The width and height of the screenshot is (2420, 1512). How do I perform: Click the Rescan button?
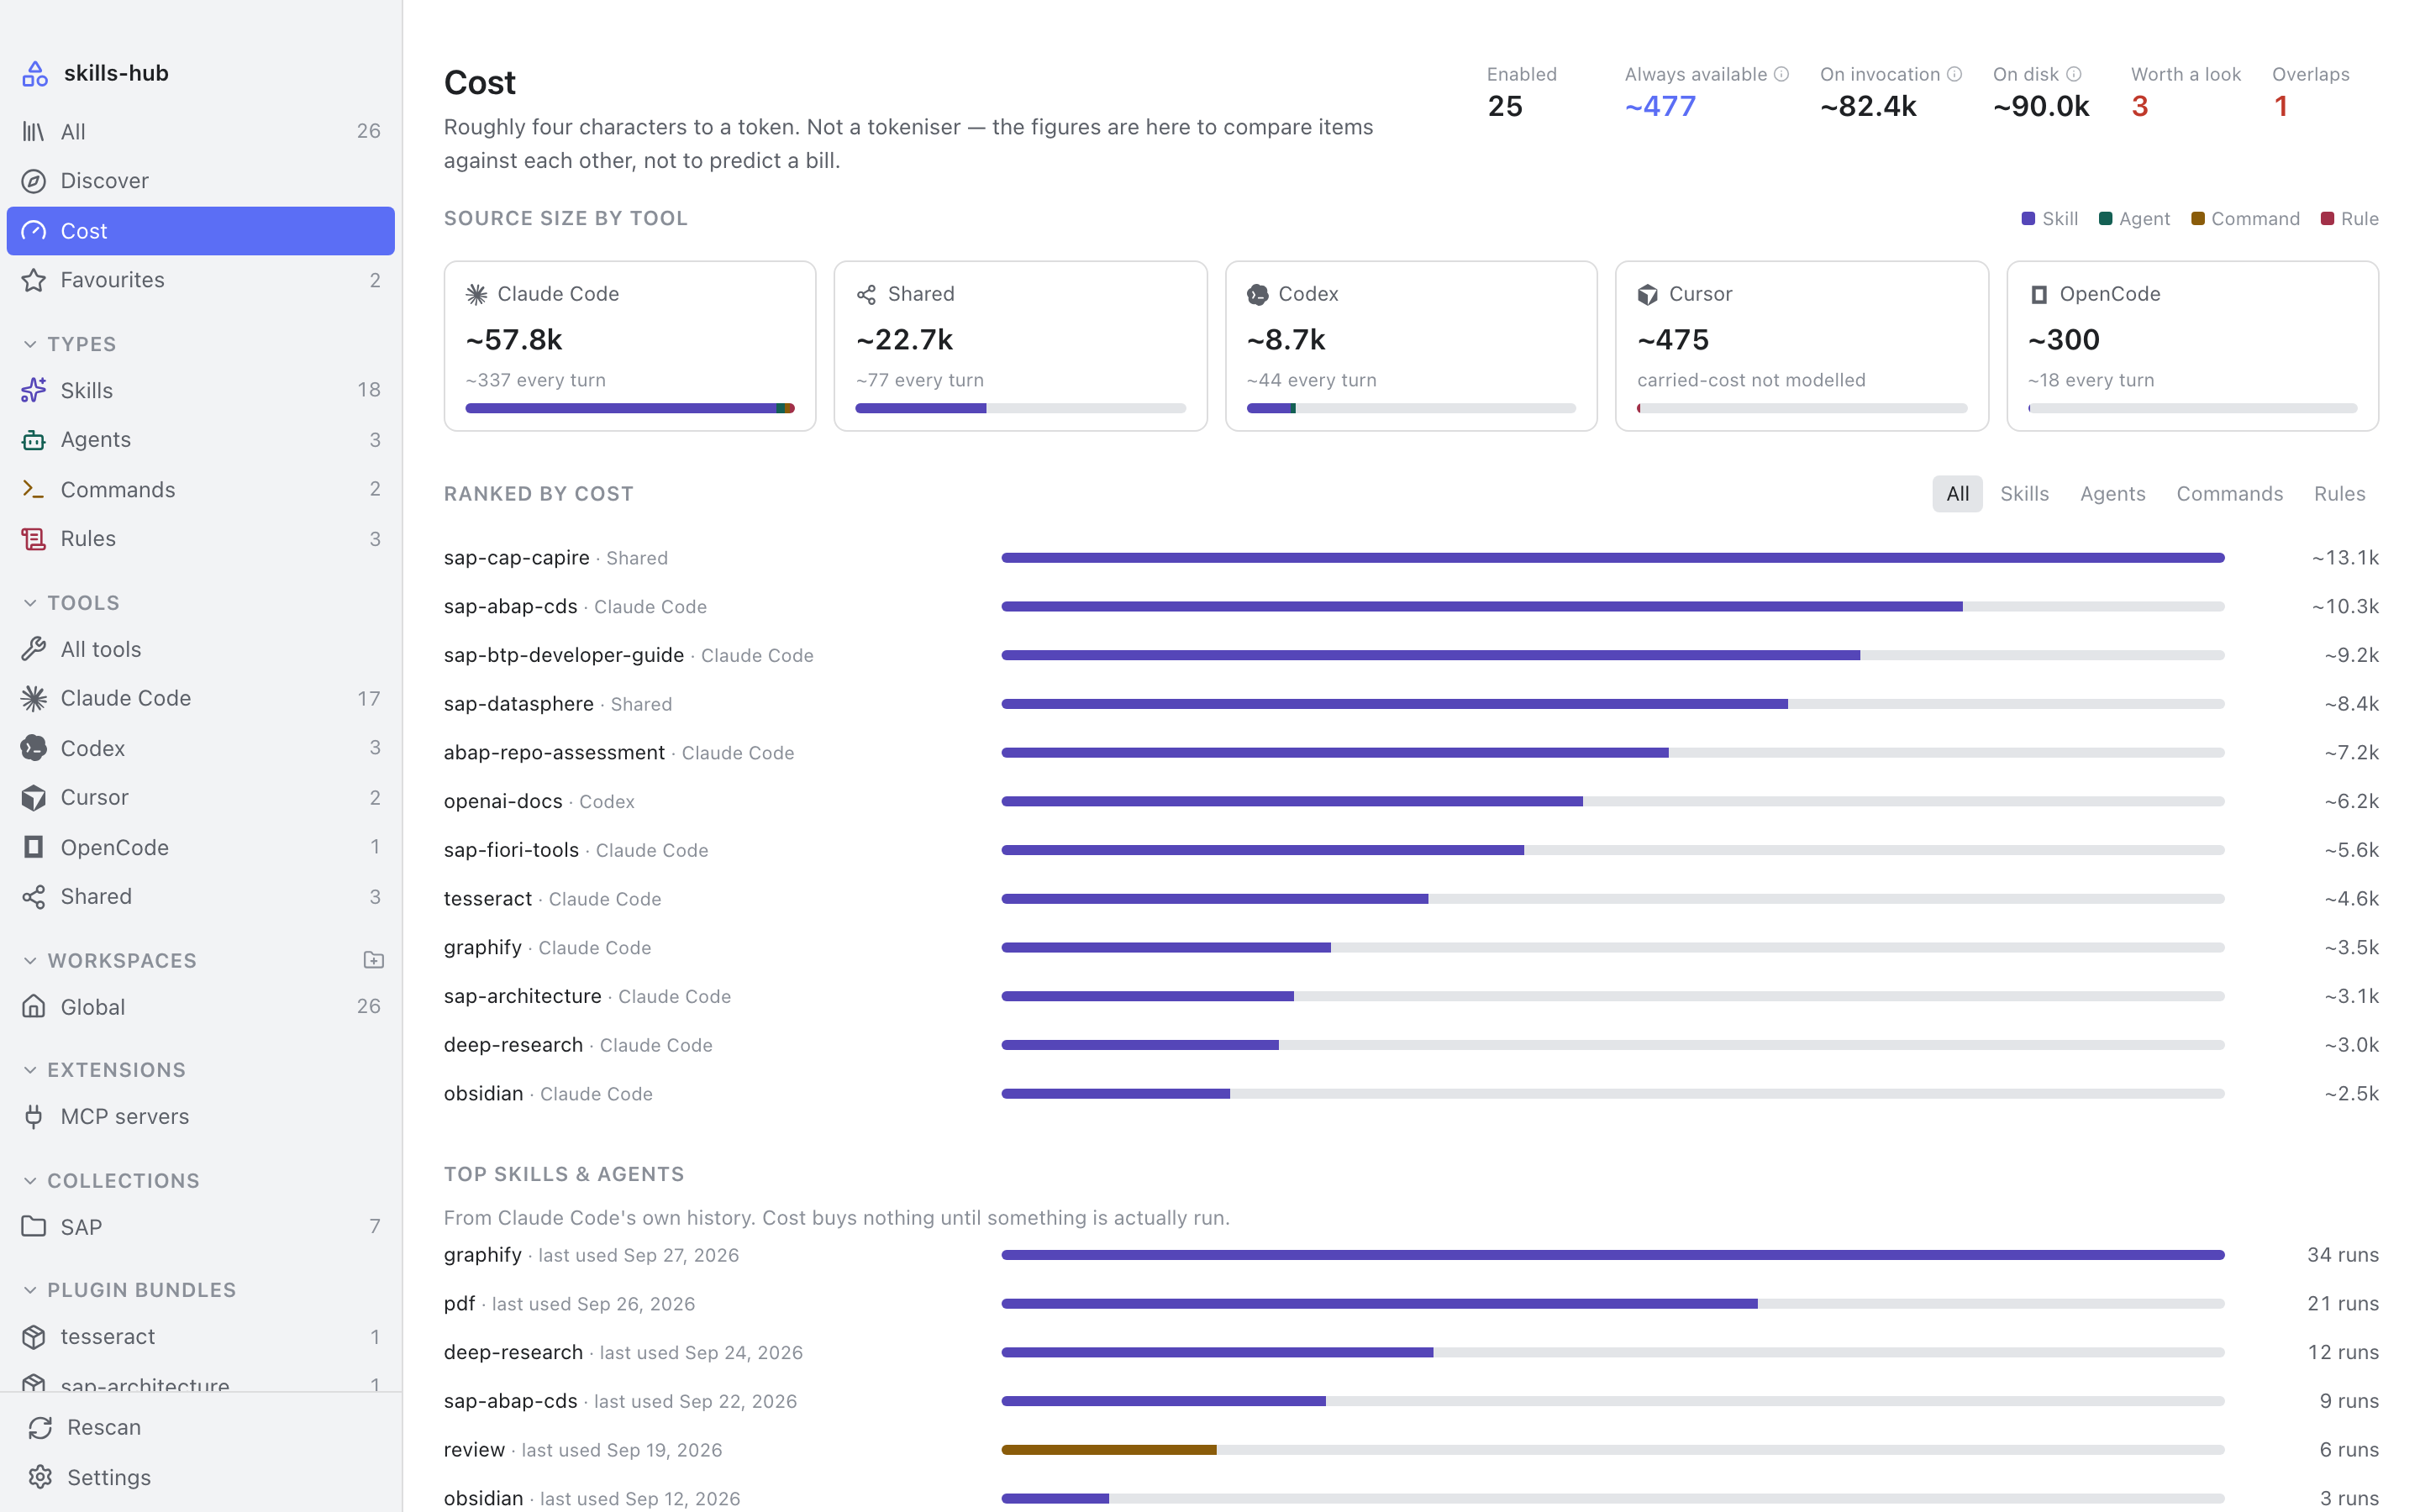200,1427
